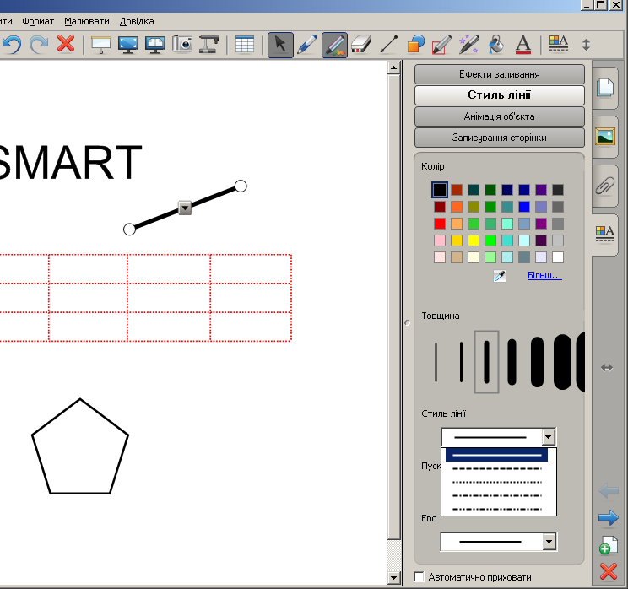
Task: Choose the dotted line style in the list
Action: [x=496, y=482]
